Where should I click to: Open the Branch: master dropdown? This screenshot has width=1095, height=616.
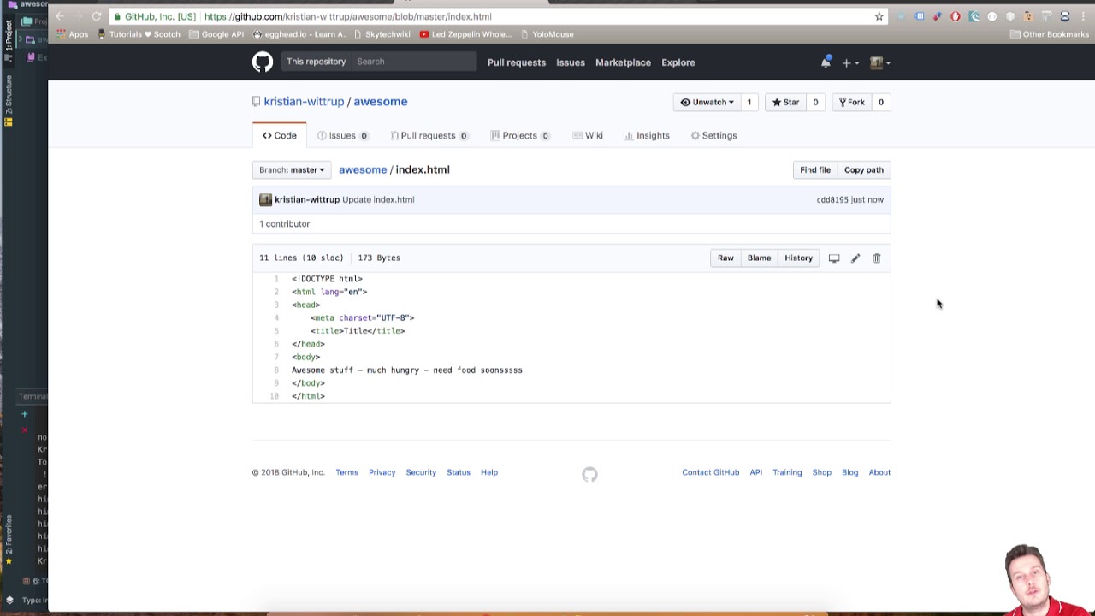tap(292, 169)
